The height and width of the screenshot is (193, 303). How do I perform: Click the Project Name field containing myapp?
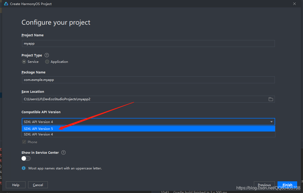coord(148,43)
